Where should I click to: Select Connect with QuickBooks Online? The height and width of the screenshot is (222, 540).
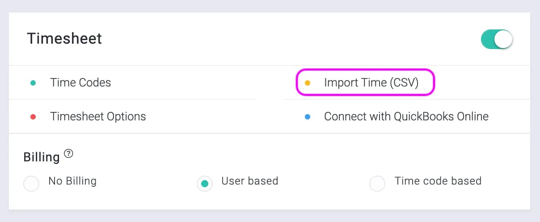[x=406, y=117]
